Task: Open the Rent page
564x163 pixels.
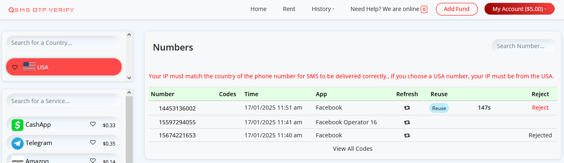Action: pyautogui.click(x=289, y=9)
